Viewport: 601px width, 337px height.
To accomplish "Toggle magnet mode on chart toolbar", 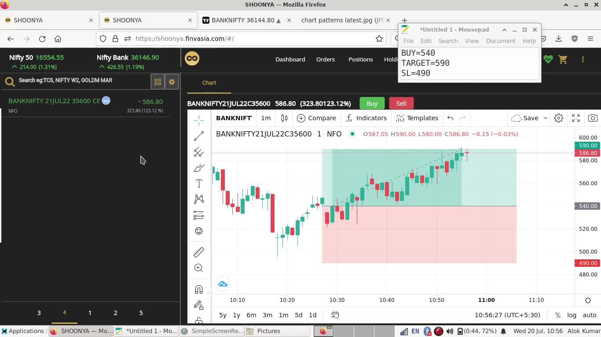I will point(199,289).
